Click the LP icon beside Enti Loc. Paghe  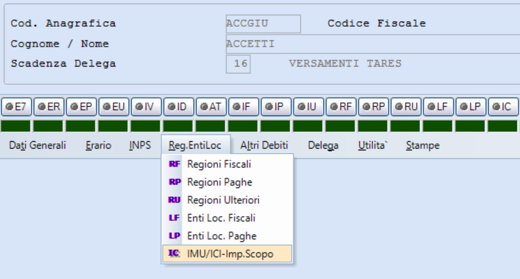(174, 236)
